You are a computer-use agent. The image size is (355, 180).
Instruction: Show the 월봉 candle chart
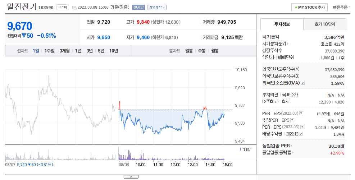215,51
